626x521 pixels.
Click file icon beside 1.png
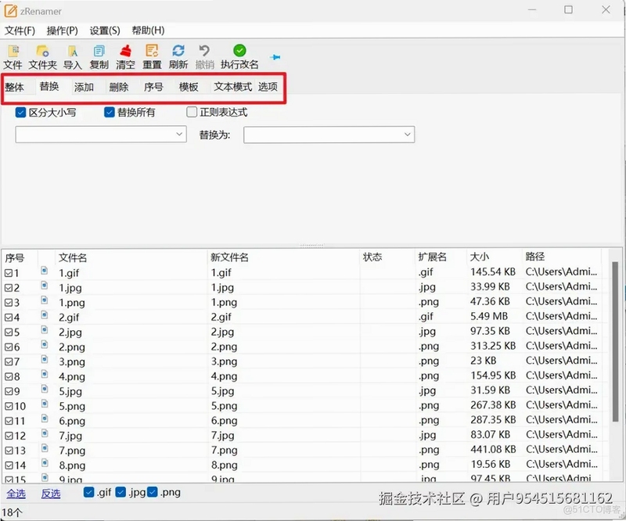pyautogui.click(x=45, y=300)
